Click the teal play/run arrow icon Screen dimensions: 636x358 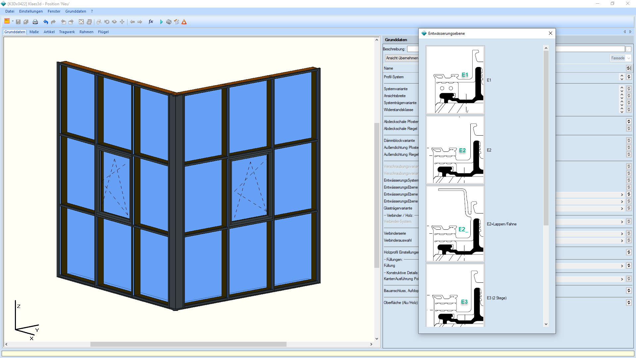click(x=161, y=22)
